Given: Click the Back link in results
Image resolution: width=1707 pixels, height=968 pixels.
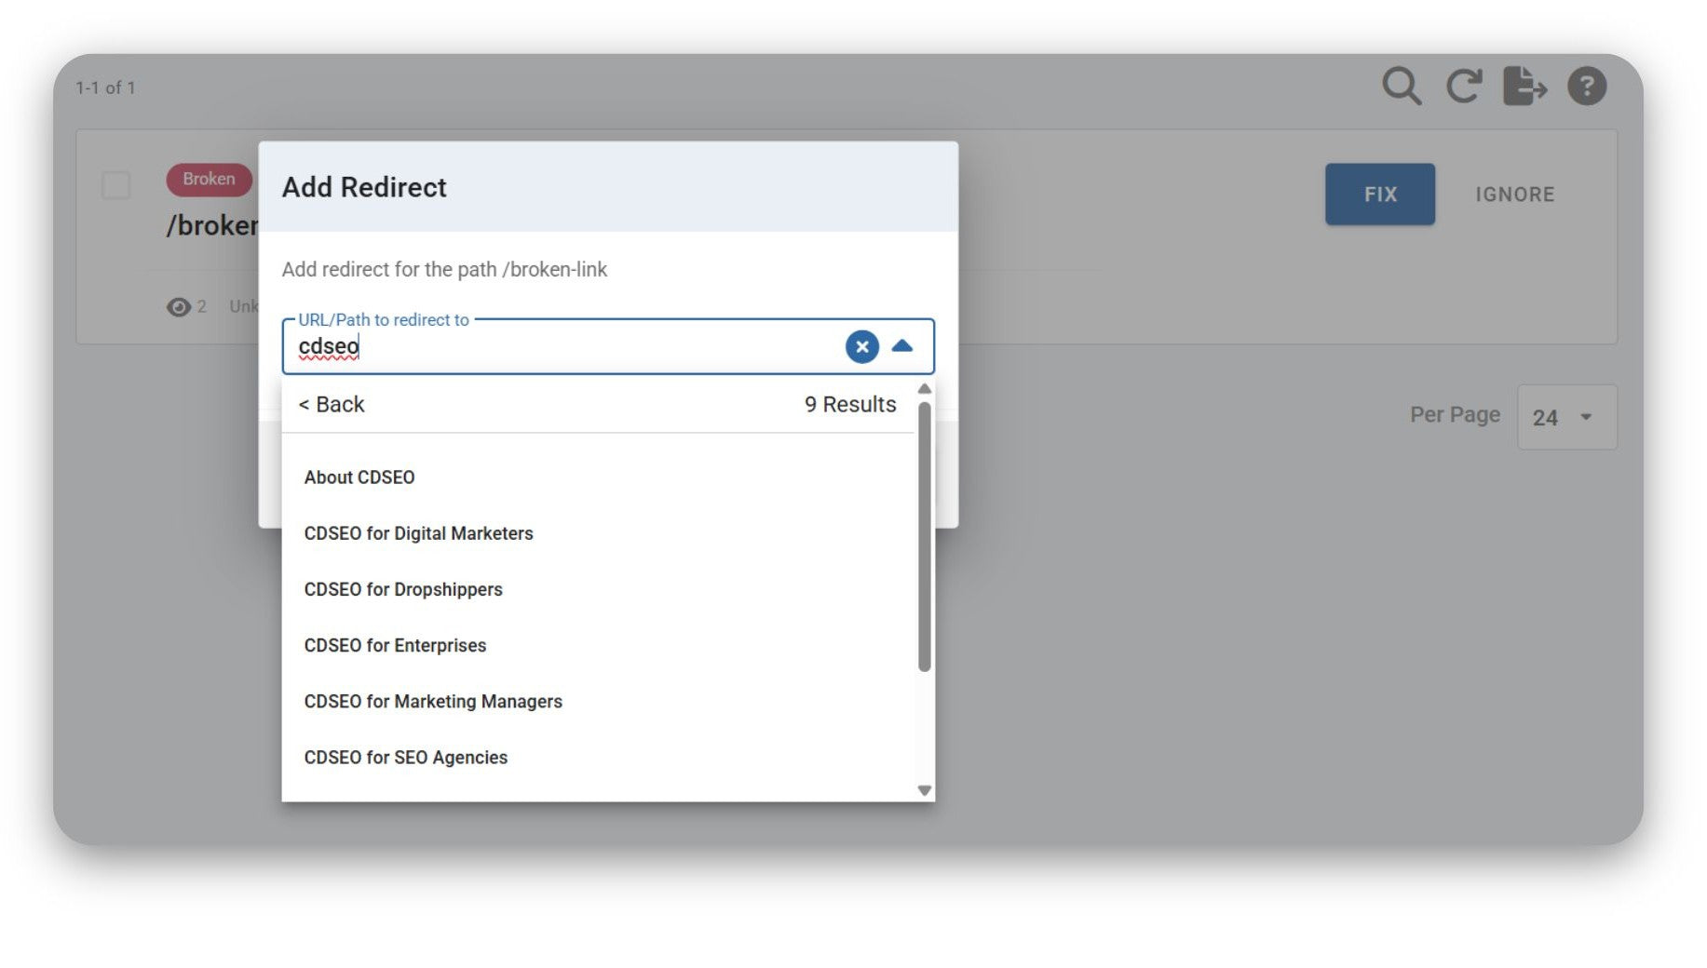Looking at the screenshot, I should click(x=332, y=405).
